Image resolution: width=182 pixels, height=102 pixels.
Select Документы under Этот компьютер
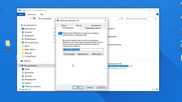[29, 73]
